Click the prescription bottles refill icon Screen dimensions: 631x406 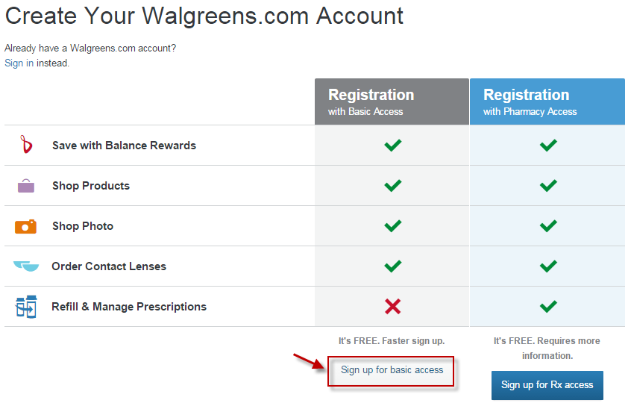[x=26, y=307]
